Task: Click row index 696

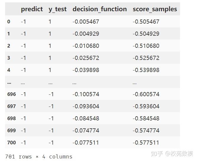Action: coord(12,94)
